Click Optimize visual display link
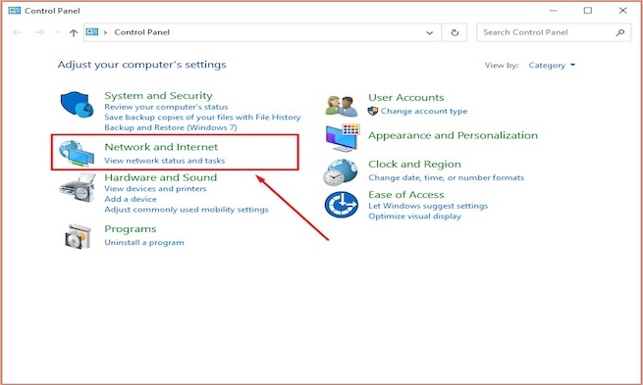The height and width of the screenshot is (385, 643). (x=414, y=217)
